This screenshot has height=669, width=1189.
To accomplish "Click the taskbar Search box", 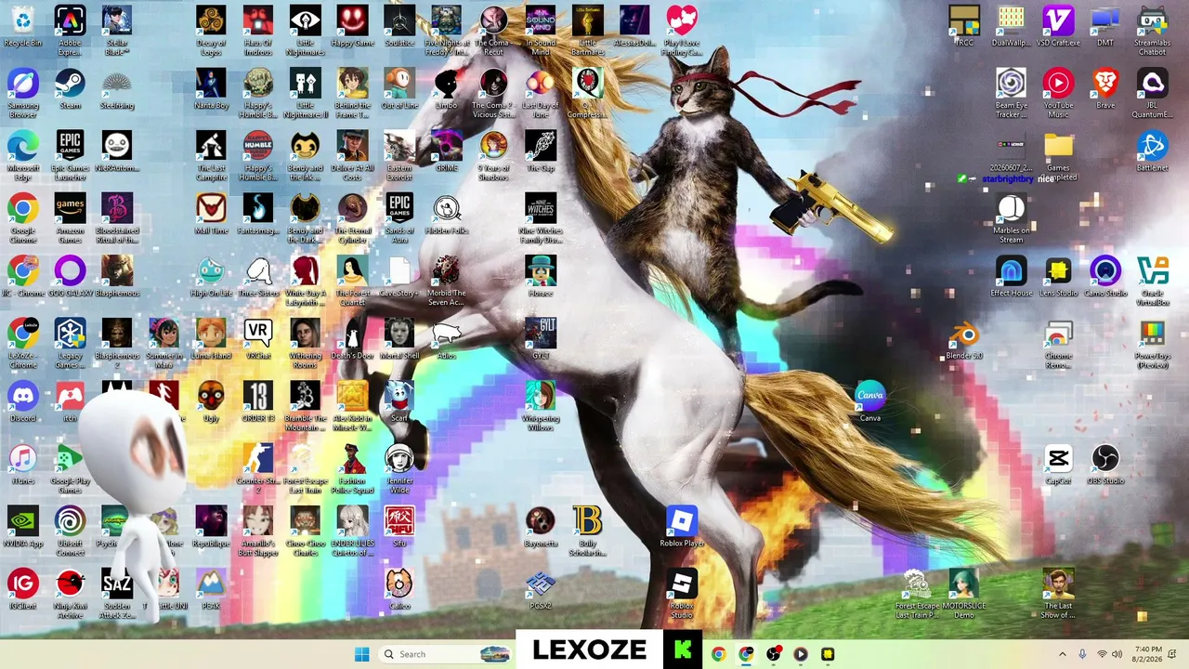I will pyautogui.click(x=446, y=654).
